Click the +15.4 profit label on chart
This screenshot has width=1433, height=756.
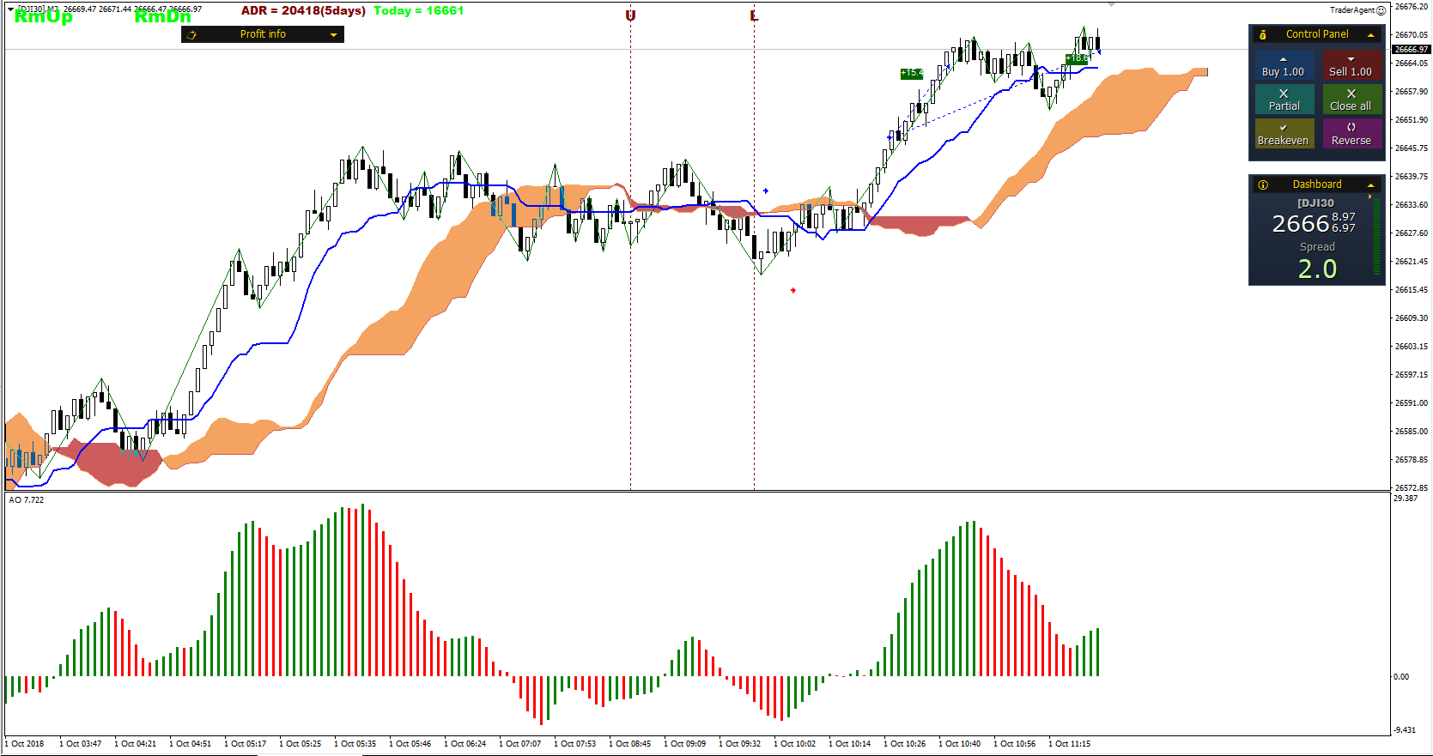[911, 73]
